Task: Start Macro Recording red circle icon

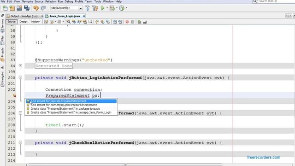Action: (x=127, y=22)
